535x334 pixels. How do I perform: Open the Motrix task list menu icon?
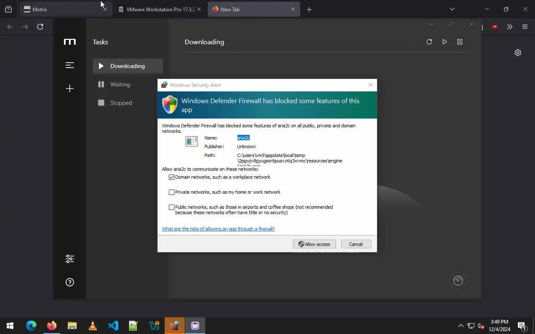coord(70,65)
